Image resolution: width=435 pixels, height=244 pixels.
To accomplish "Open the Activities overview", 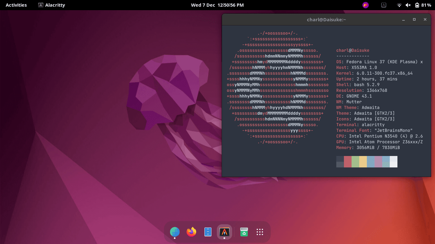I will (x=16, y=5).
